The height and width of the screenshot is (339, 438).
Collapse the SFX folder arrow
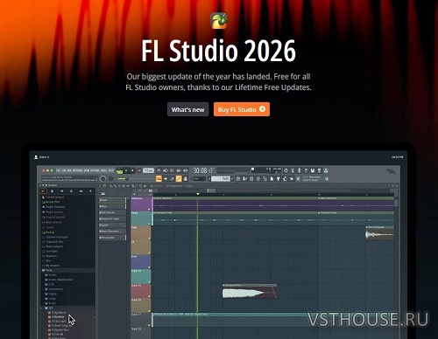[x=41, y=308]
